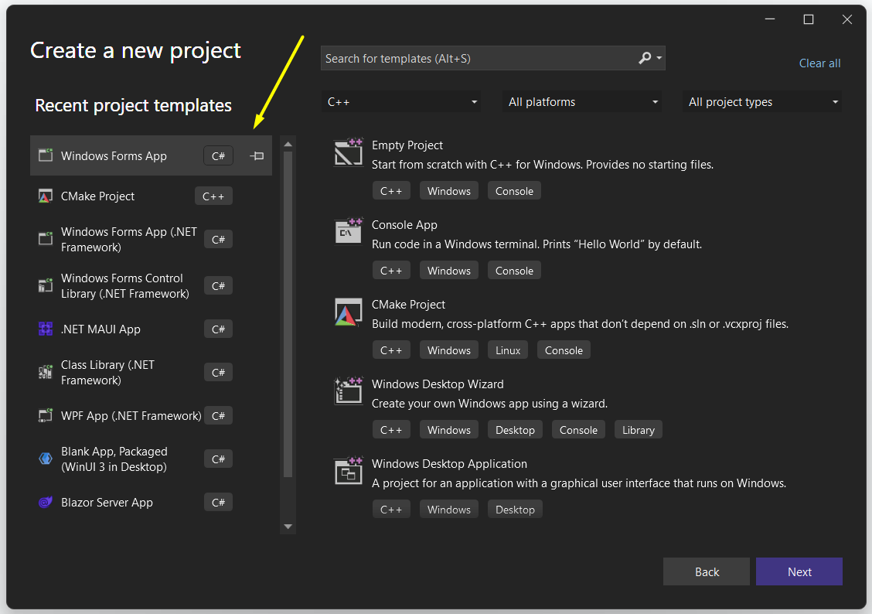Screen dimensions: 872x614
Task: Click Windows Forms App (.NET Framework) icon
Action: 45,239
